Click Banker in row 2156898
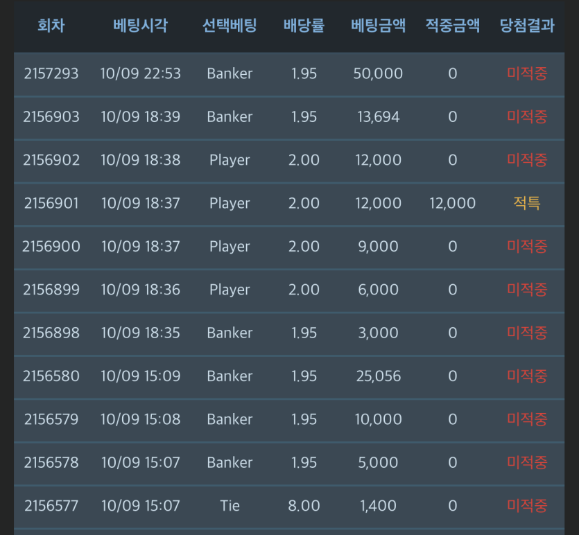 tap(230, 333)
